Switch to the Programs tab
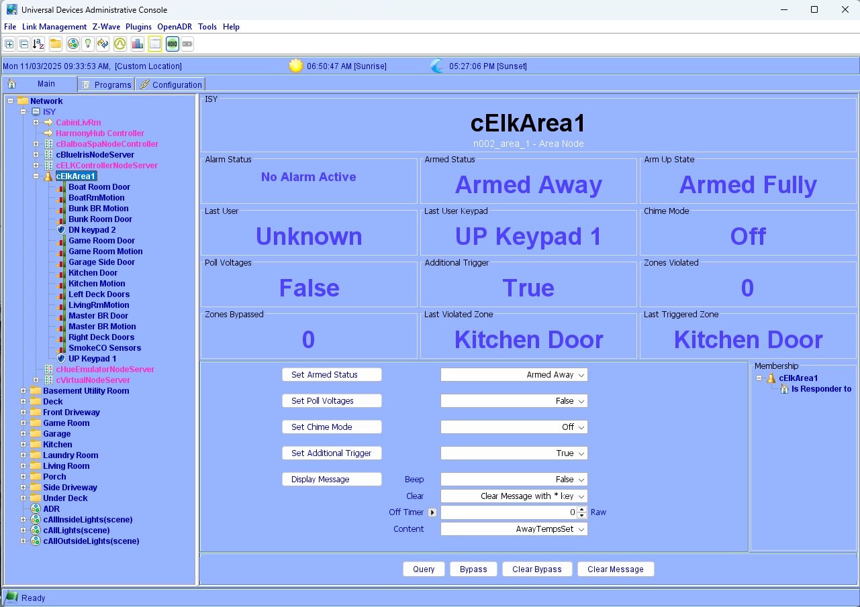Viewport: 860px width, 607px height. pos(107,85)
